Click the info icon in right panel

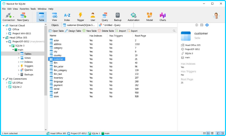(197, 25)
